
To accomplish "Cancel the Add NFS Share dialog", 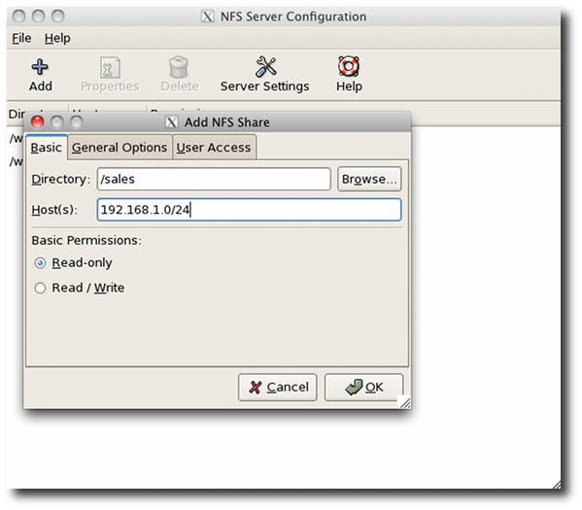I will tap(277, 388).
